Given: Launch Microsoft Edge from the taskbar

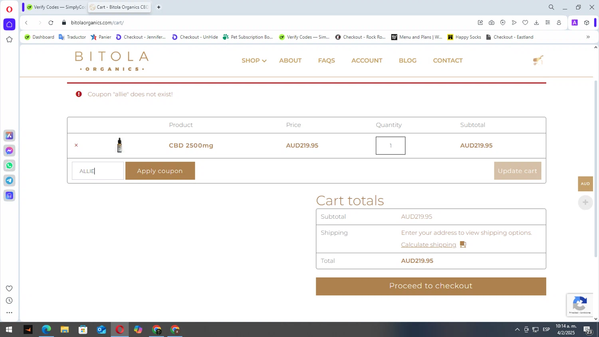Looking at the screenshot, I should tap(46, 329).
